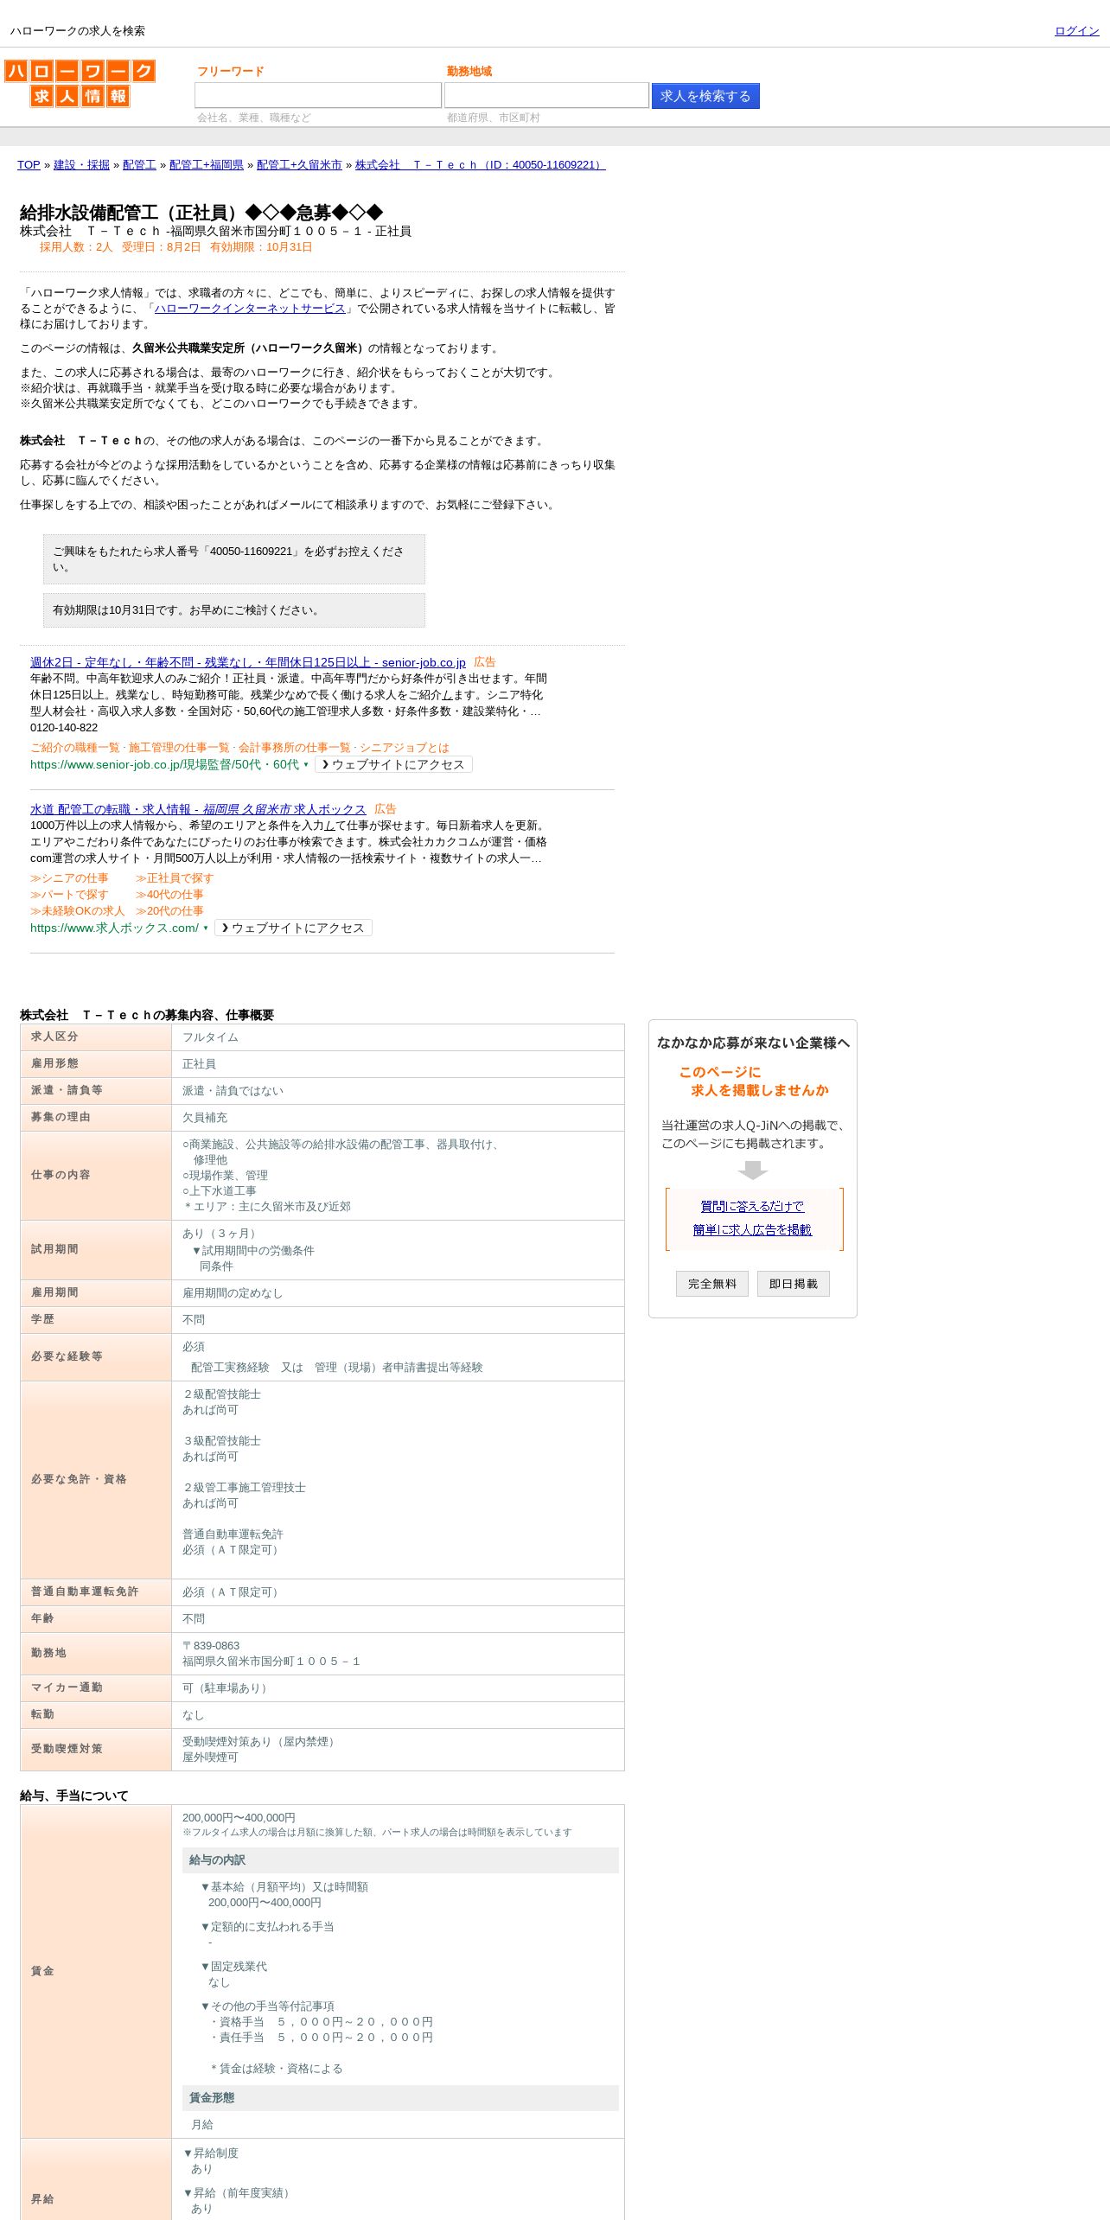Open 水道 配管工の転職 求人ボックス ad headline
This screenshot has height=2220, width=1110.
[198, 809]
